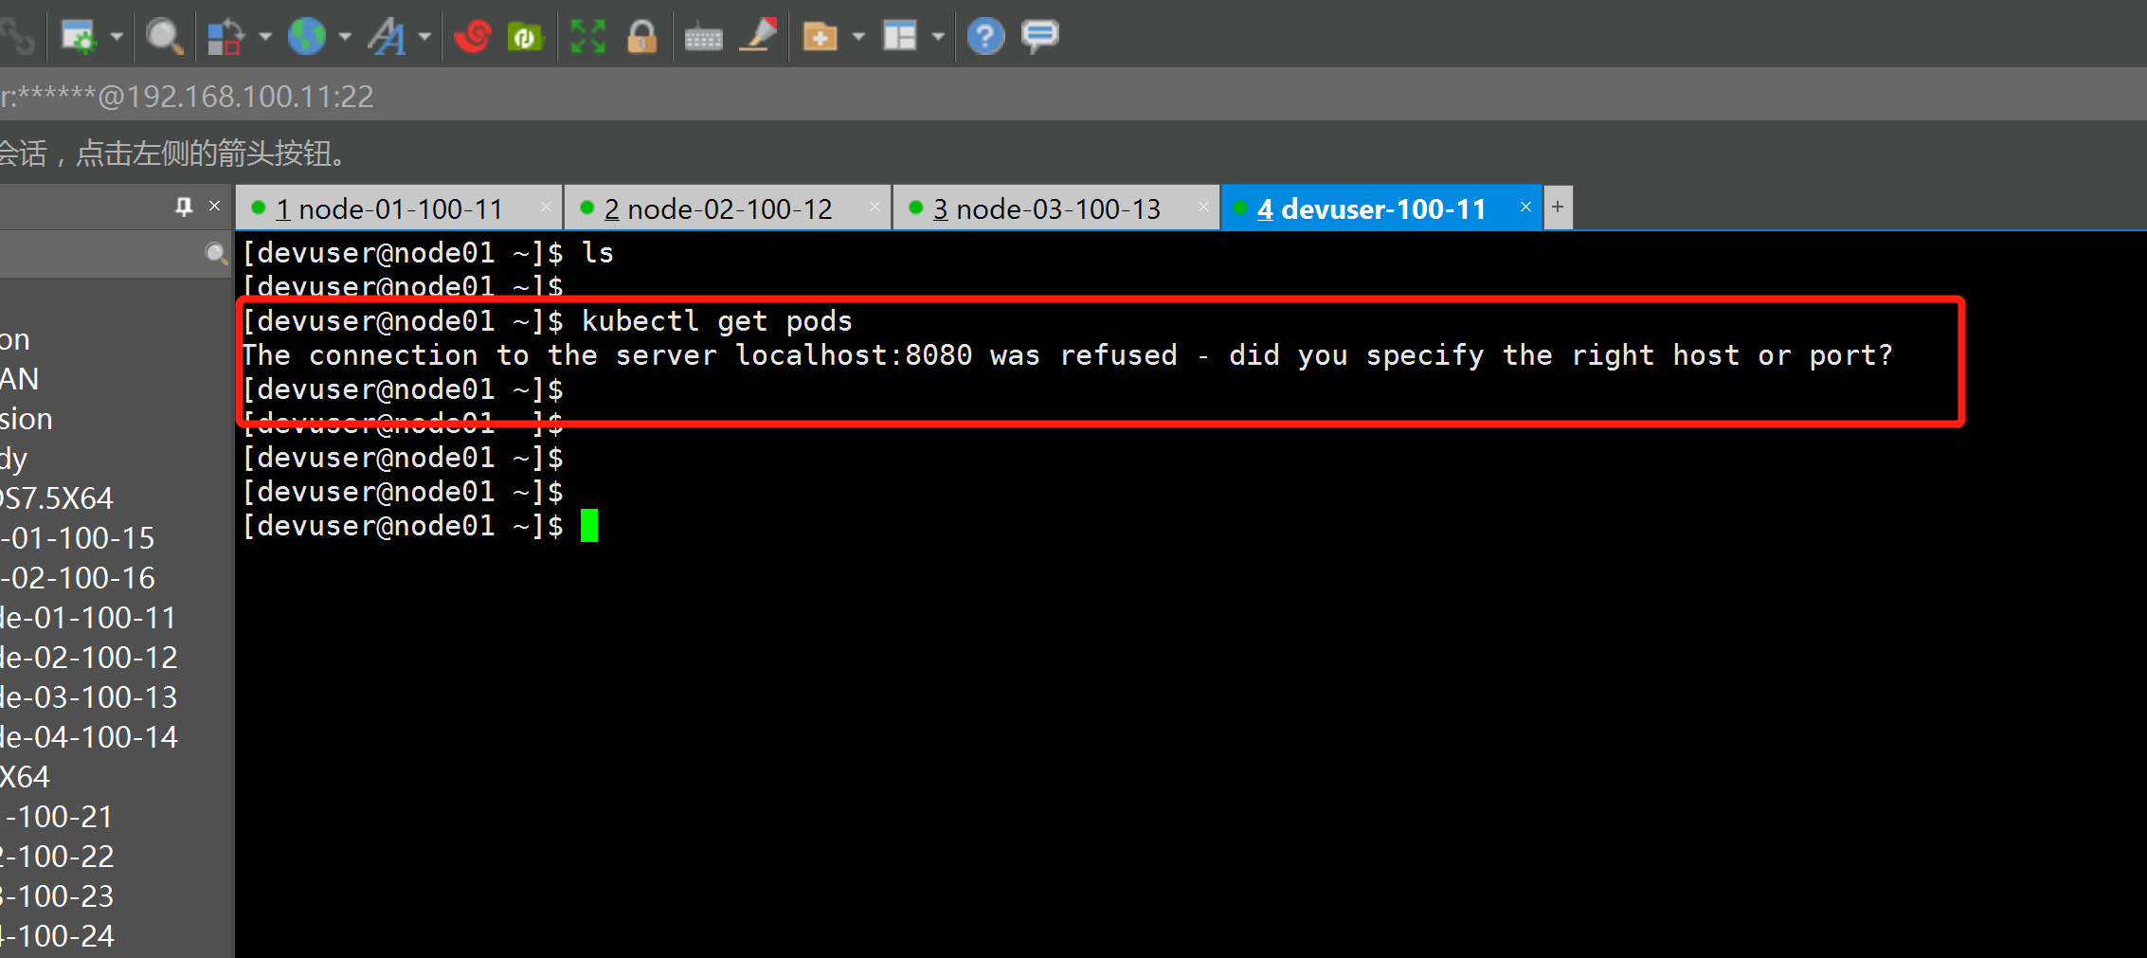Open the keyboard mapping icon

click(x=703, y=38)
